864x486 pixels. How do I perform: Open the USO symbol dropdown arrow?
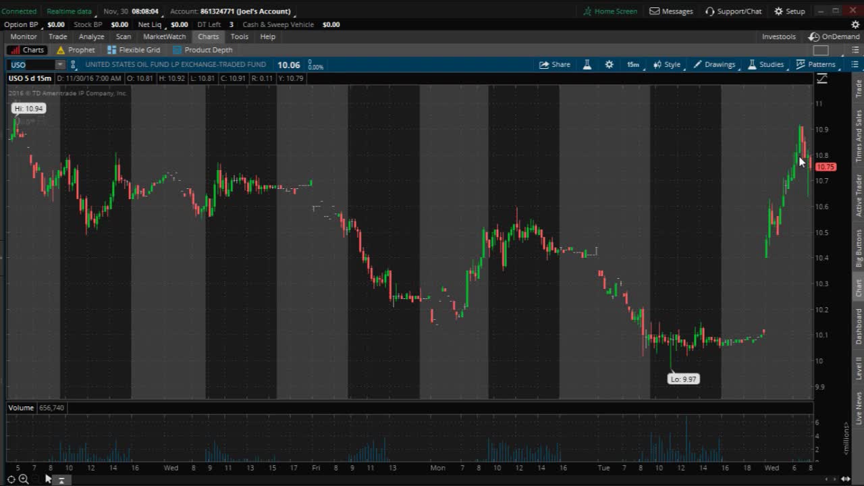point(59,65)
